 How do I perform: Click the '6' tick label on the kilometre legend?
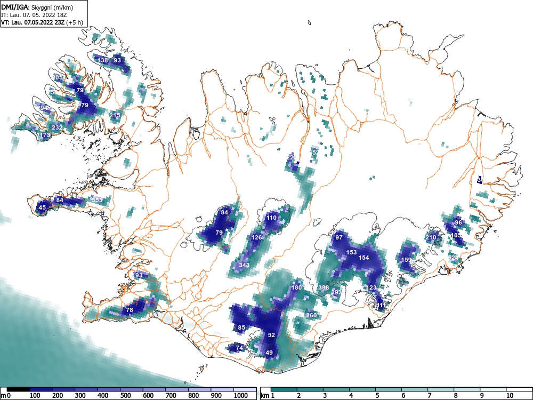click(403, 396)
